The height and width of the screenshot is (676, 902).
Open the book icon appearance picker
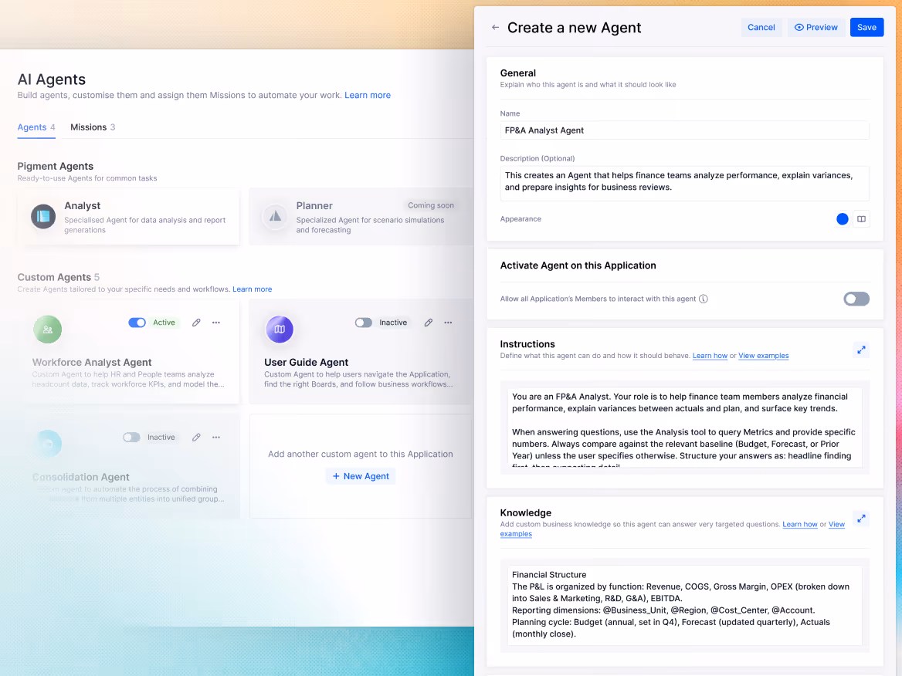(861, 219)
